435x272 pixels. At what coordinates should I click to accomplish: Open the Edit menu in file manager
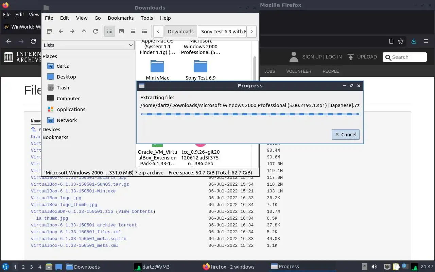(65, 18)
